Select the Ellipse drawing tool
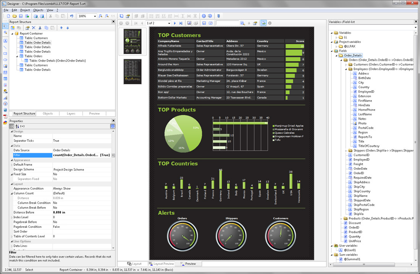This screenshot has height=274, width=420. point(5,60)
